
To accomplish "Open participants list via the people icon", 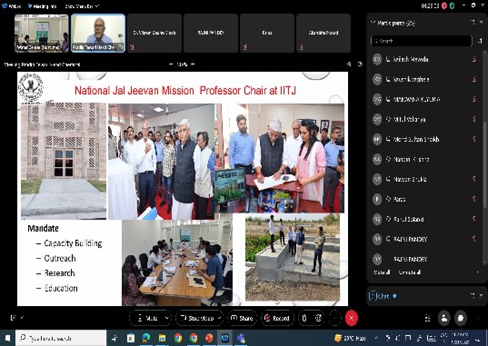I will 445,318.
